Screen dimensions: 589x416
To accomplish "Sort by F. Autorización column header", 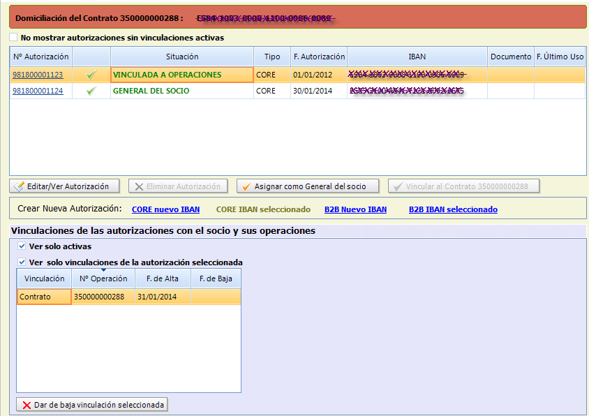I will (319, 57).
